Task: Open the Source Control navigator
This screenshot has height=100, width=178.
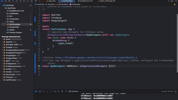Action: pos(6,1)
